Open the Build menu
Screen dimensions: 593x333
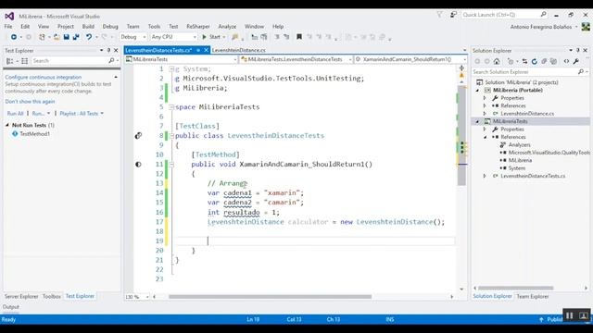point(88,27)
